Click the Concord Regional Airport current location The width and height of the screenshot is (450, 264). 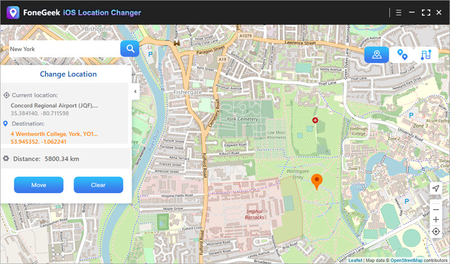pos(55,106)
